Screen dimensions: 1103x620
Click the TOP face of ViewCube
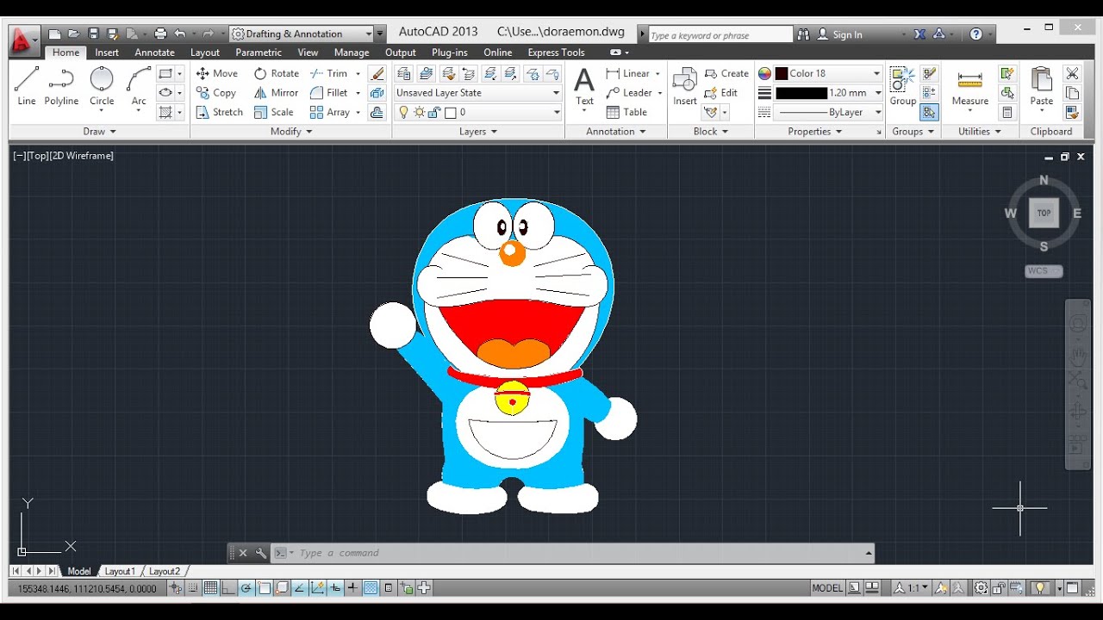pos(1044,213)
